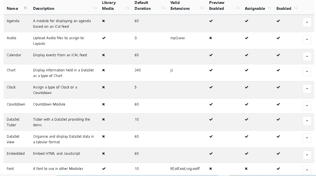Sort by Preview Enabled sort icon
Image resolution: width=316 pixels, height=176 pixels.
coord(238,8)
